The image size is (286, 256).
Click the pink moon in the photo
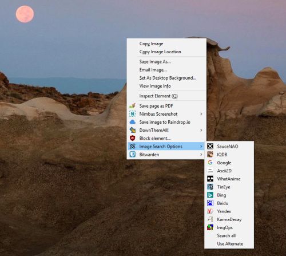tap(25, 14)
